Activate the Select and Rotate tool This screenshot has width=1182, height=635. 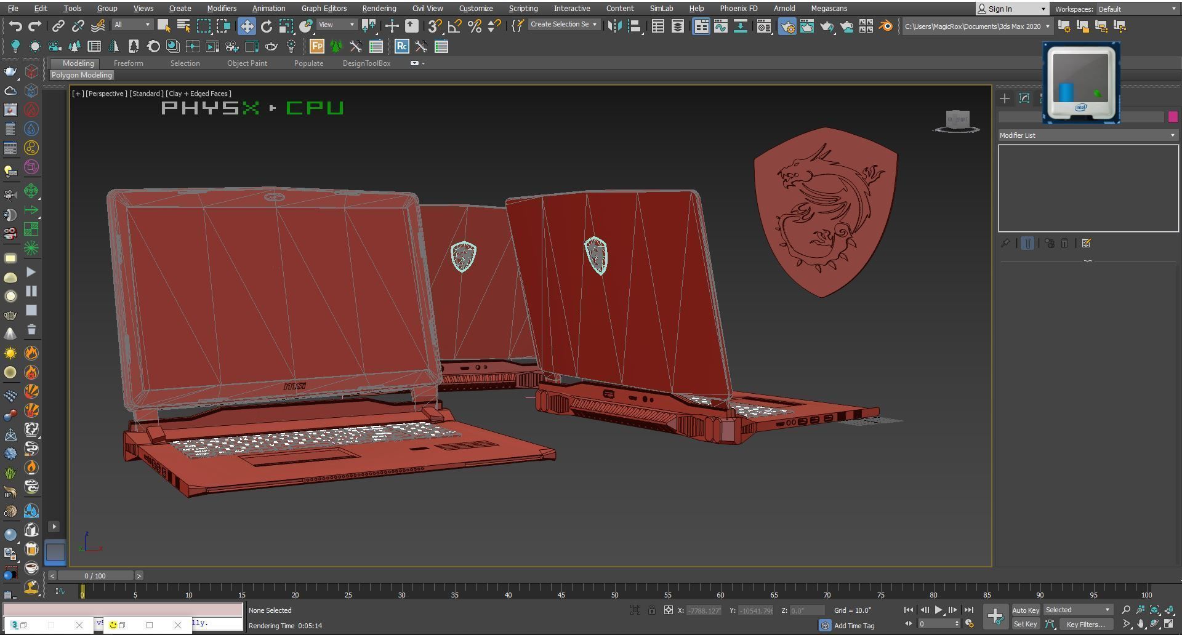pos(267,26)
